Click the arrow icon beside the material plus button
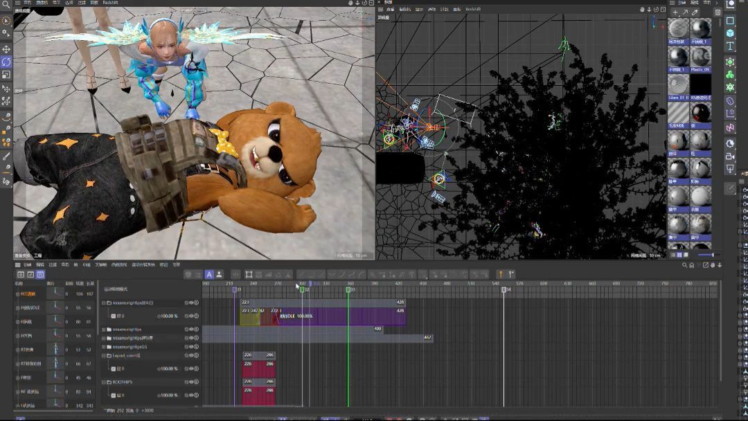Viewport: 748px width, 421px height. click(684, 12)
